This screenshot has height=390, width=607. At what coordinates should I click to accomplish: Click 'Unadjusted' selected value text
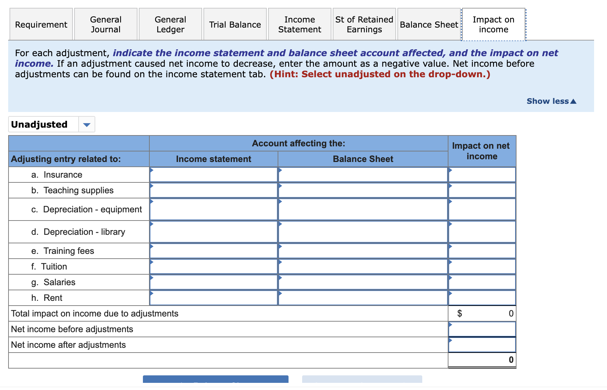point(39,125)
